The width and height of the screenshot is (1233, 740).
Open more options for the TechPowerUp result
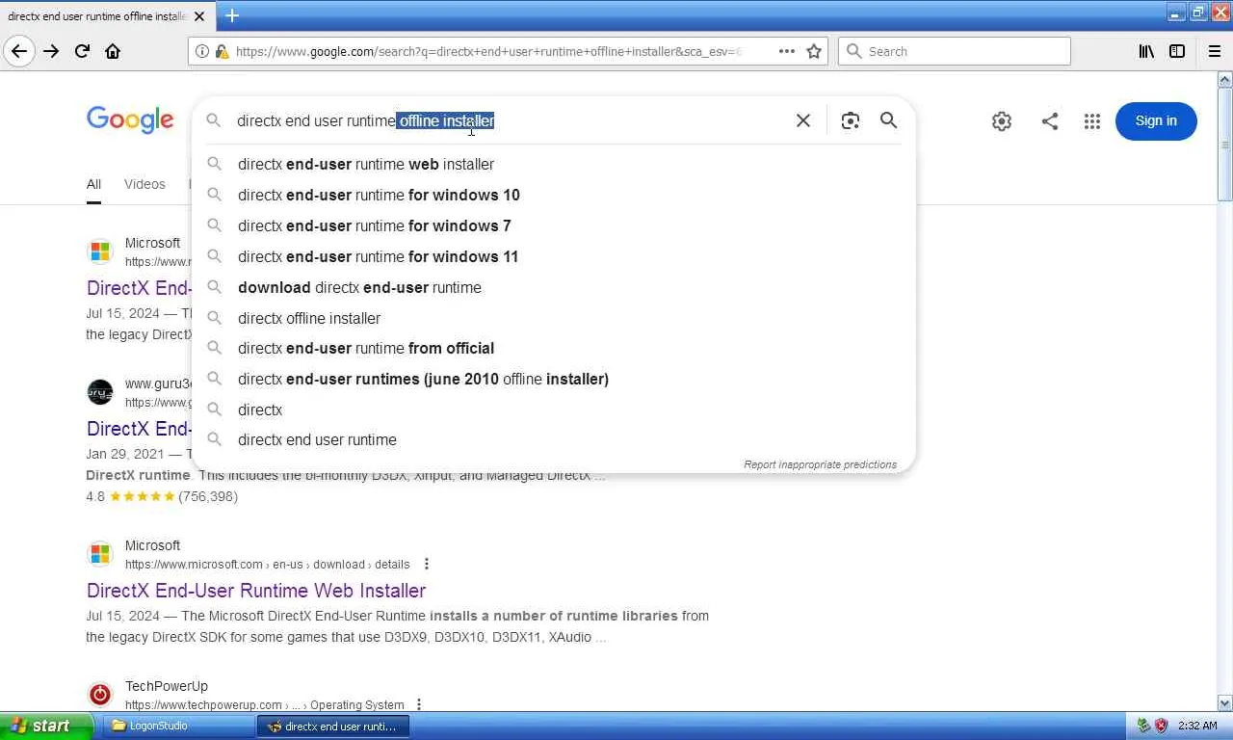pos(419,704)
